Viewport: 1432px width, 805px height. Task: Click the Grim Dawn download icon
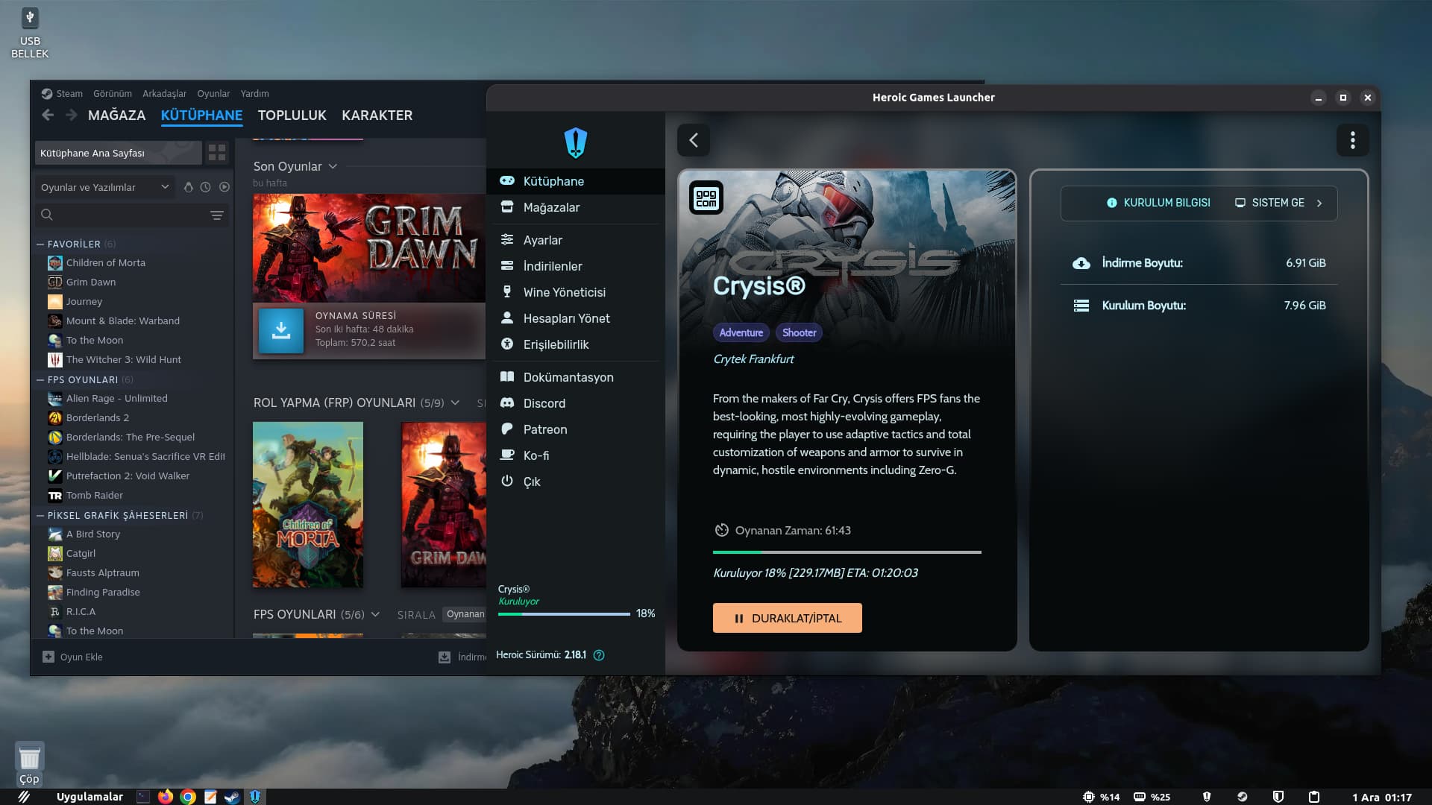click(x=281, y=329)
